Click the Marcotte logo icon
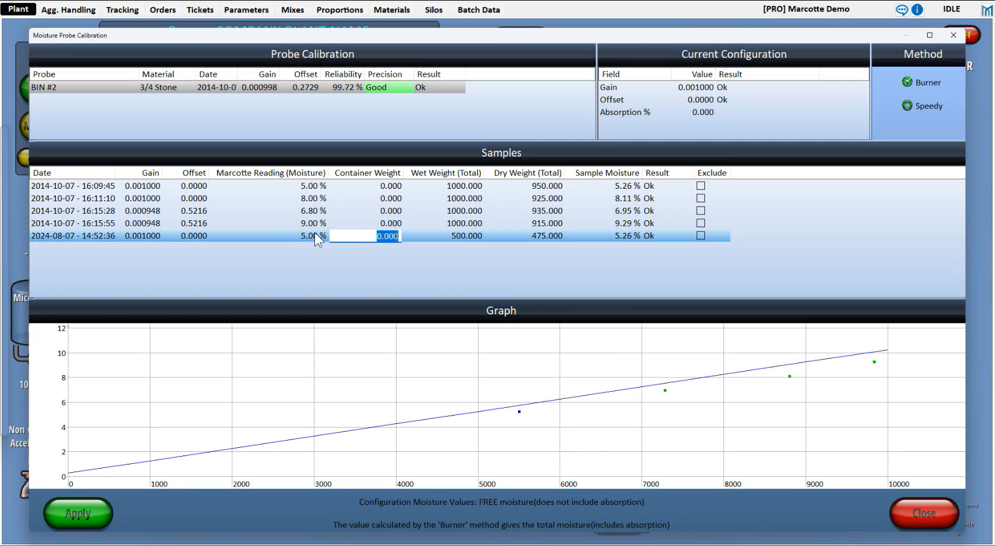 point(987,10)
